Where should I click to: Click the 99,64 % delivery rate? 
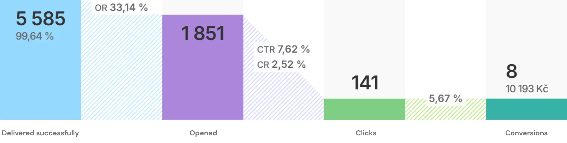pyautogui.click(x=35, y=36)
